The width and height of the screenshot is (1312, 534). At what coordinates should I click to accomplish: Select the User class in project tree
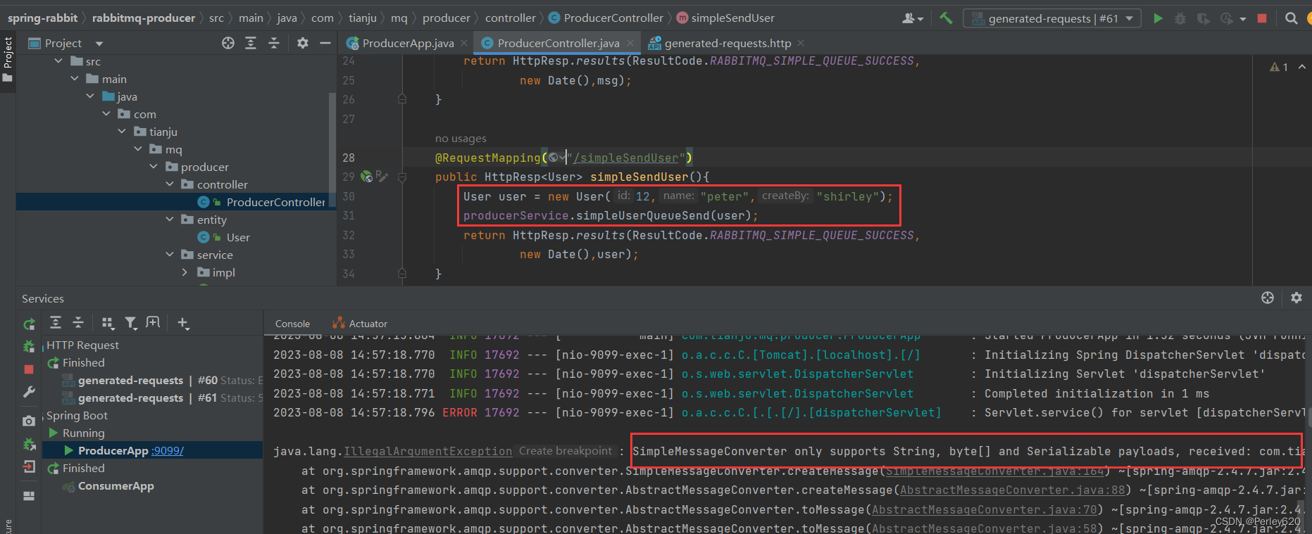click(238, 237)
